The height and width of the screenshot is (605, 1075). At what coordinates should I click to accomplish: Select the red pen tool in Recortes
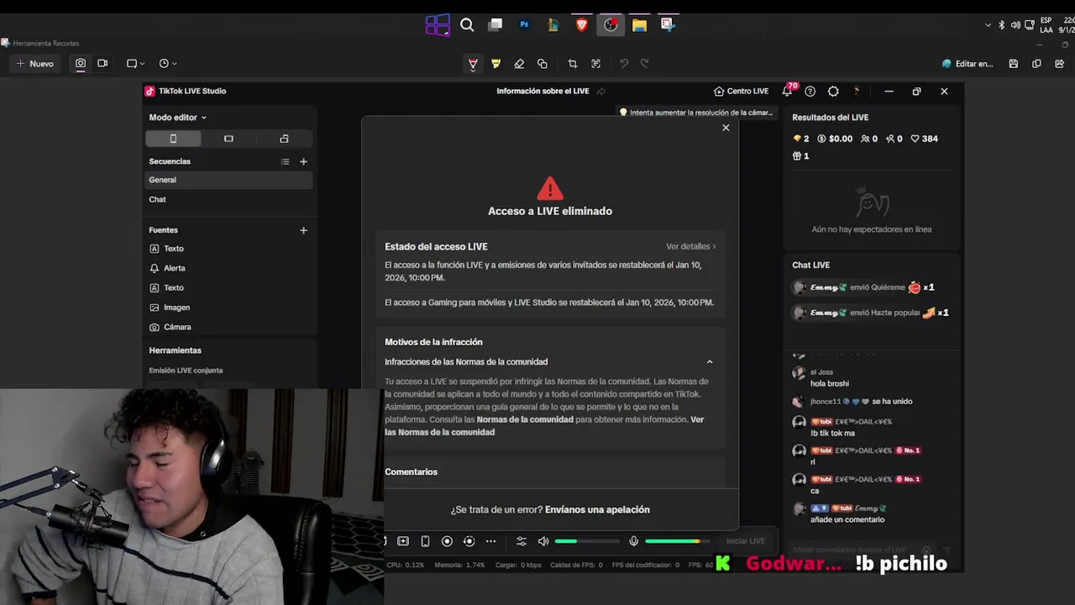coord(473,64)
